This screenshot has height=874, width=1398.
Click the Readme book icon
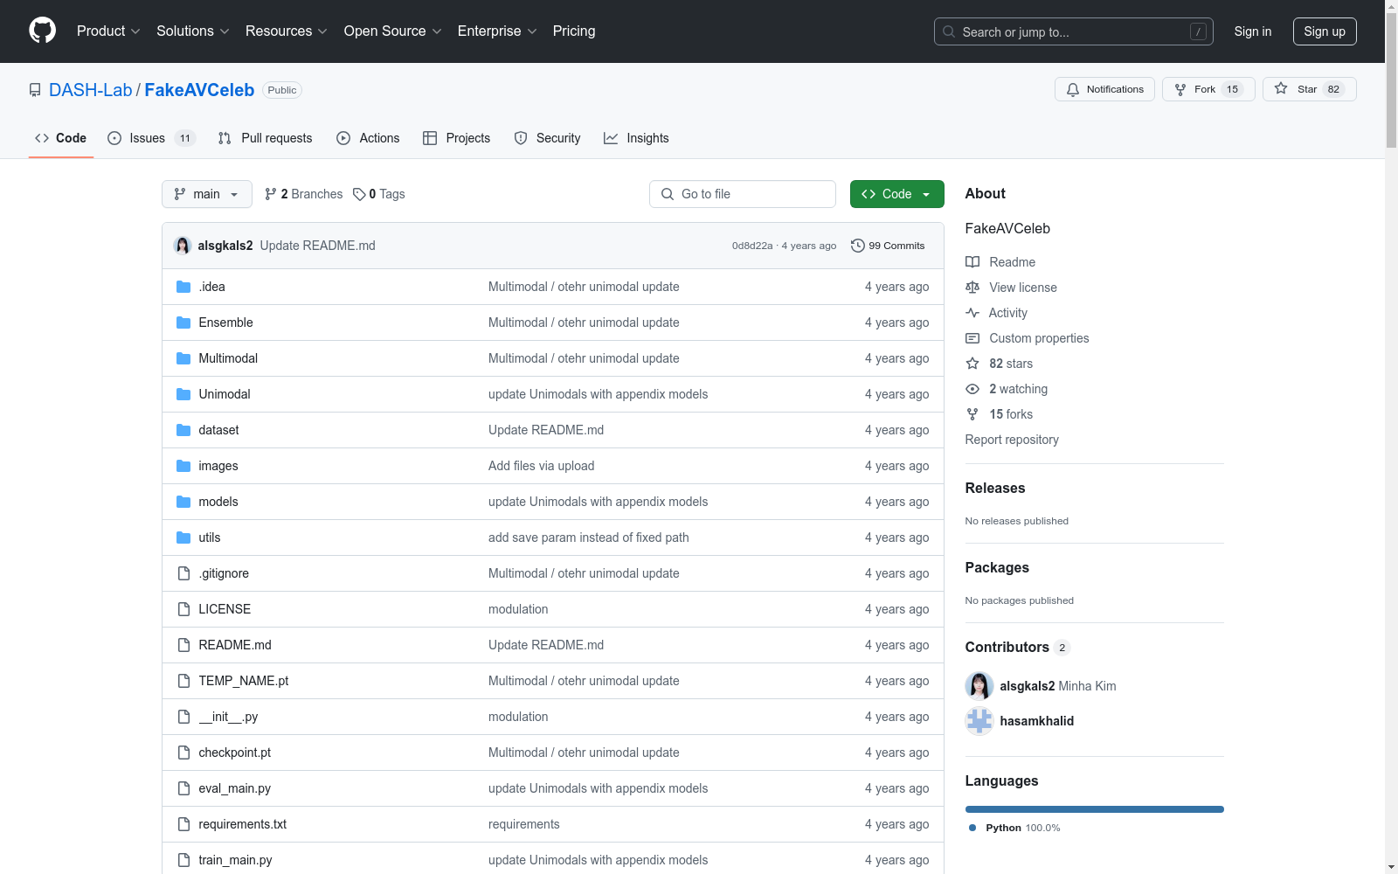972,262
